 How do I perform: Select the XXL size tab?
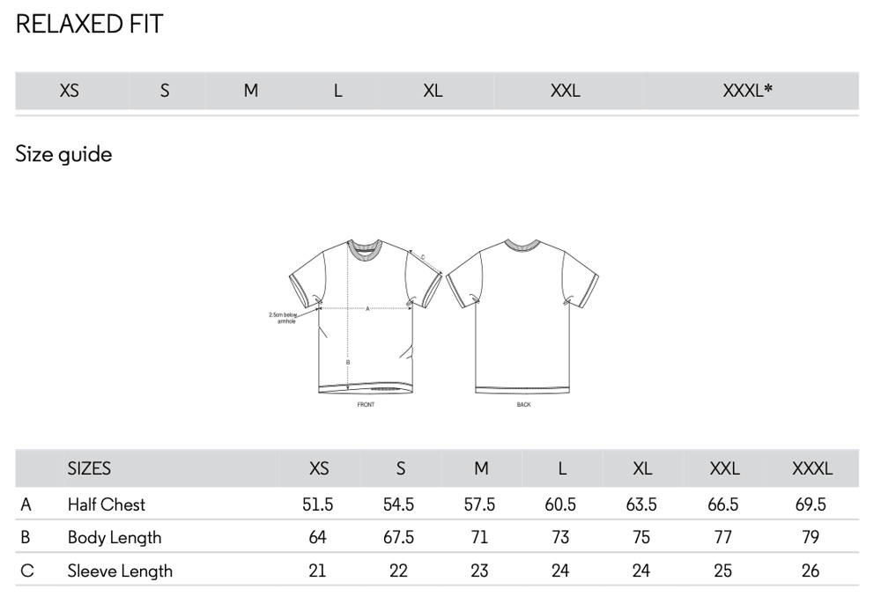coord(565,91)
